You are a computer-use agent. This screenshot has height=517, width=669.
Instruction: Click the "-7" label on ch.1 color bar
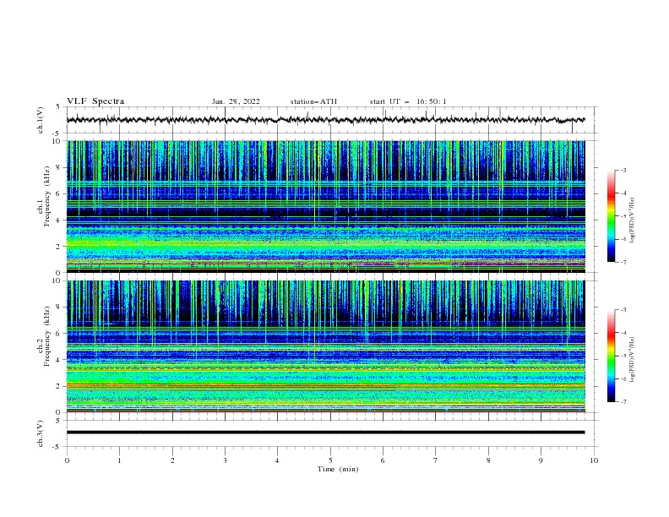pyautogui.click(x=623, y=262)
